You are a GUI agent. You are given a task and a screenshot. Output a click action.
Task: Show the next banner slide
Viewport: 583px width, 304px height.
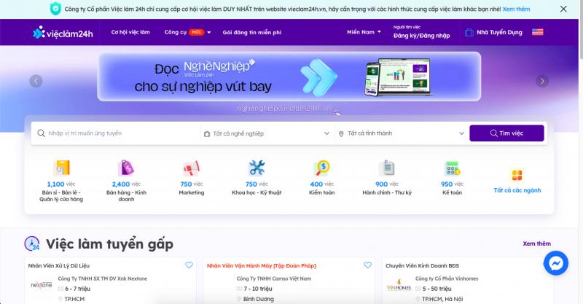pyautogui.click(x=542, y=81)
